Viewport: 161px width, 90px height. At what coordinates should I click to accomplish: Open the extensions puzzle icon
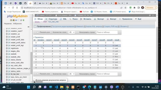(x=134, y=8)
